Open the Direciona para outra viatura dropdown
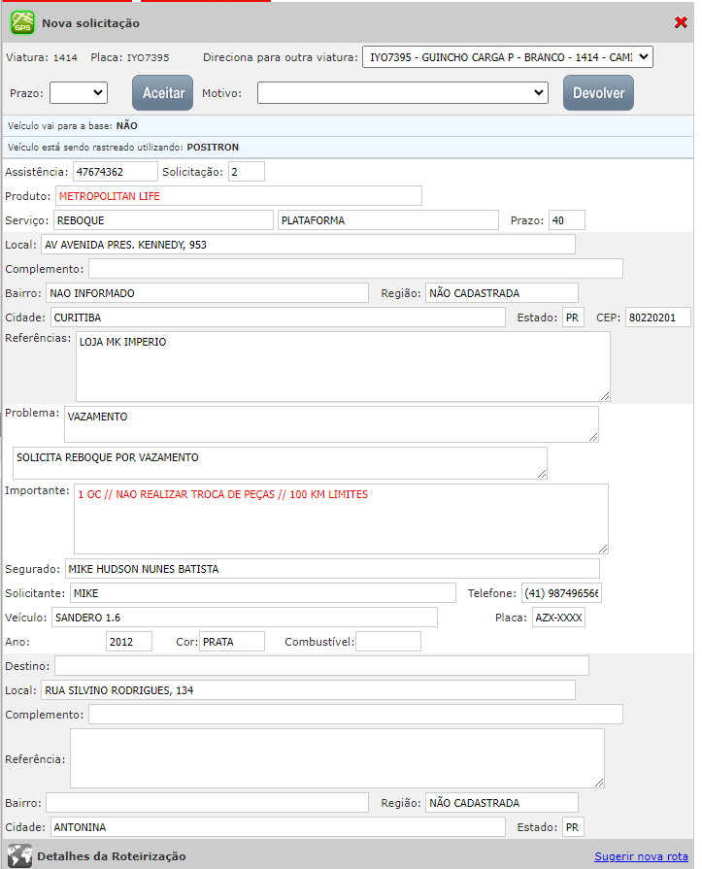702x869 pixels. pos(507,57)
